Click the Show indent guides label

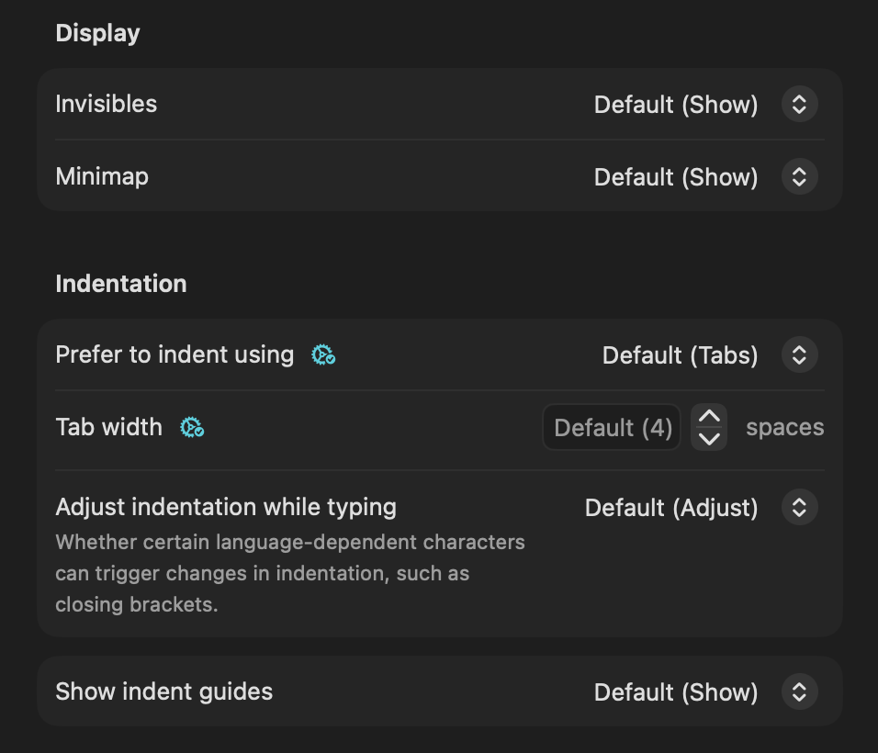pos(164,692)
